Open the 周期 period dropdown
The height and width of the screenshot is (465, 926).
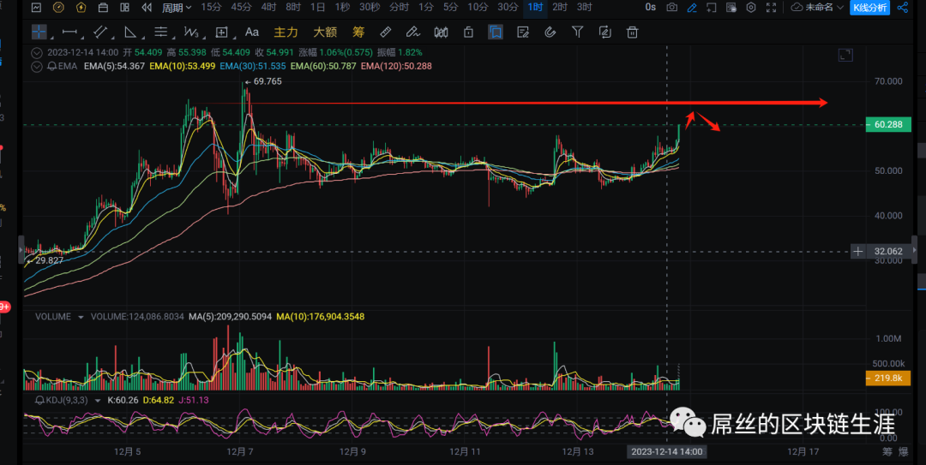(177, 8)
